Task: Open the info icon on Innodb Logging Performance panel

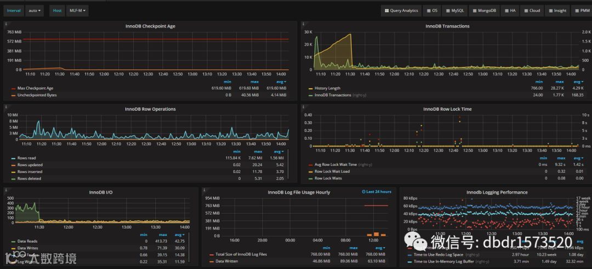Action: click(x=402, y=190)
